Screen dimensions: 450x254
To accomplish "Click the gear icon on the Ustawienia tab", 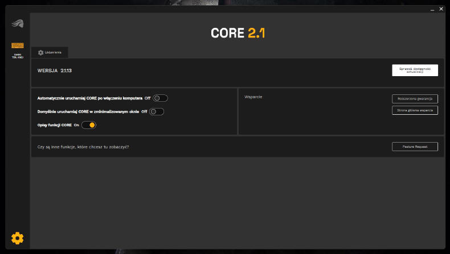I will pos(40,52).
